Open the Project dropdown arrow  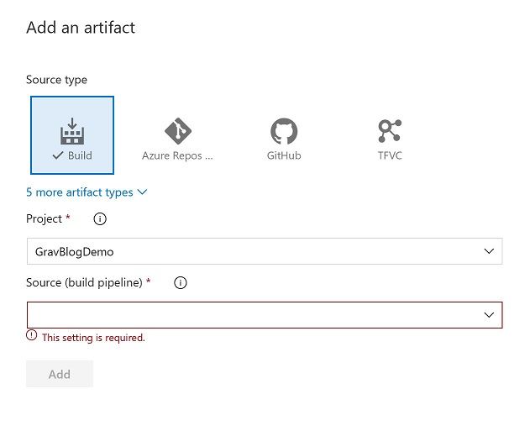pos(489,251)
